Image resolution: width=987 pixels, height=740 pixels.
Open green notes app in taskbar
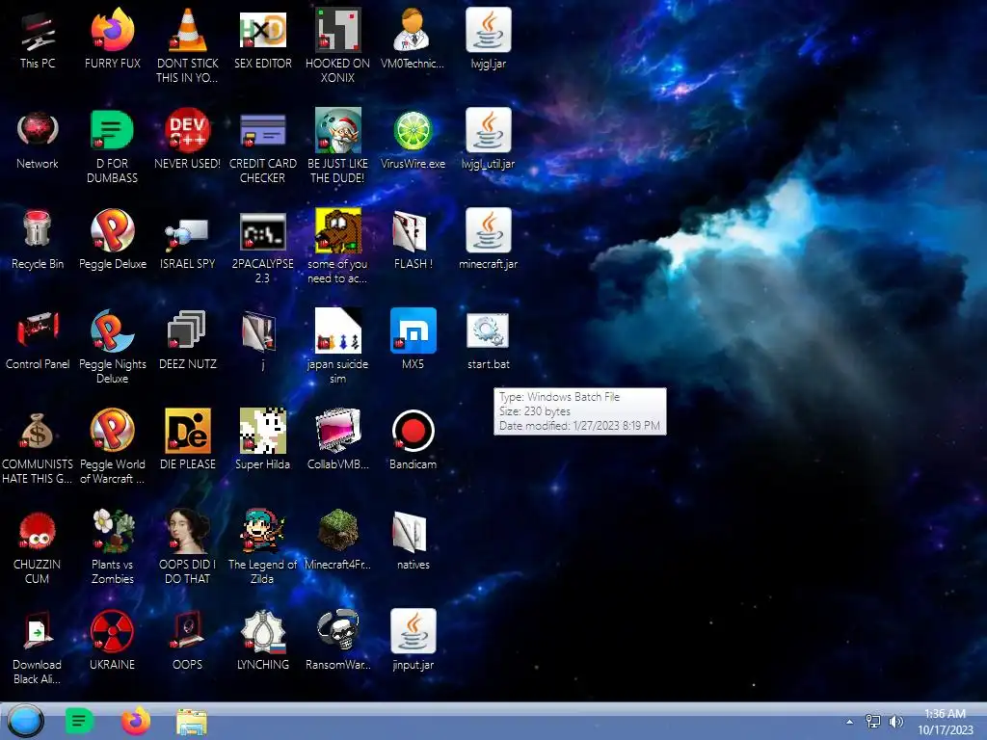[79, 721]
